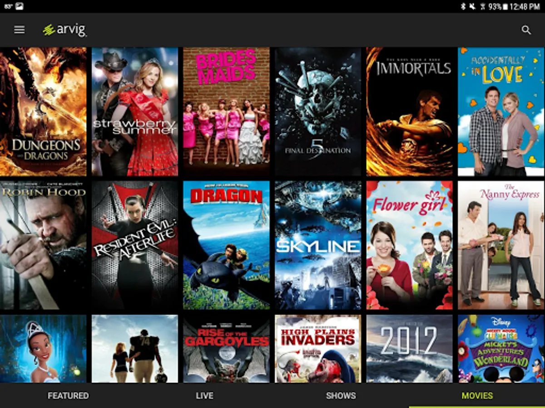Open the Dungeons & Dragons movie poster

pyautogui.click(x=43, y=112)
